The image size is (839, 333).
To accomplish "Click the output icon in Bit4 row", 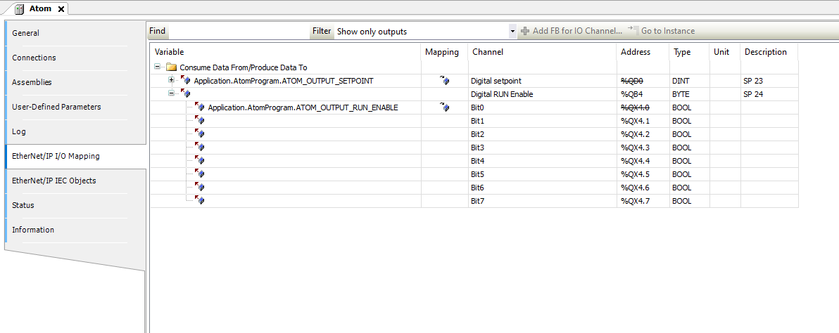I will click(199, 161).
